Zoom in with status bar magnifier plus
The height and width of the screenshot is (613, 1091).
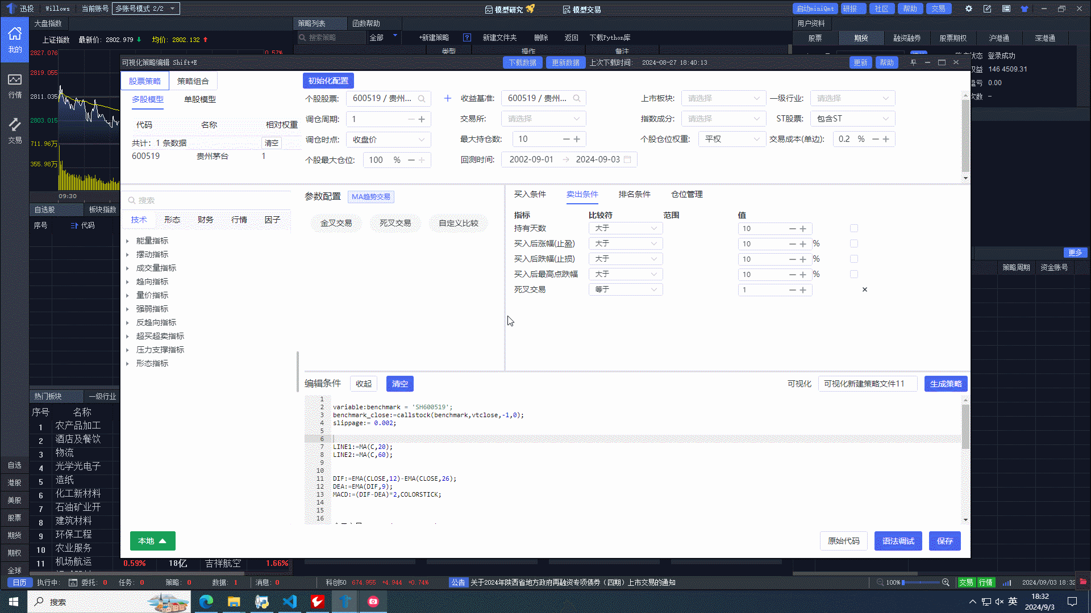coord(946,582)
